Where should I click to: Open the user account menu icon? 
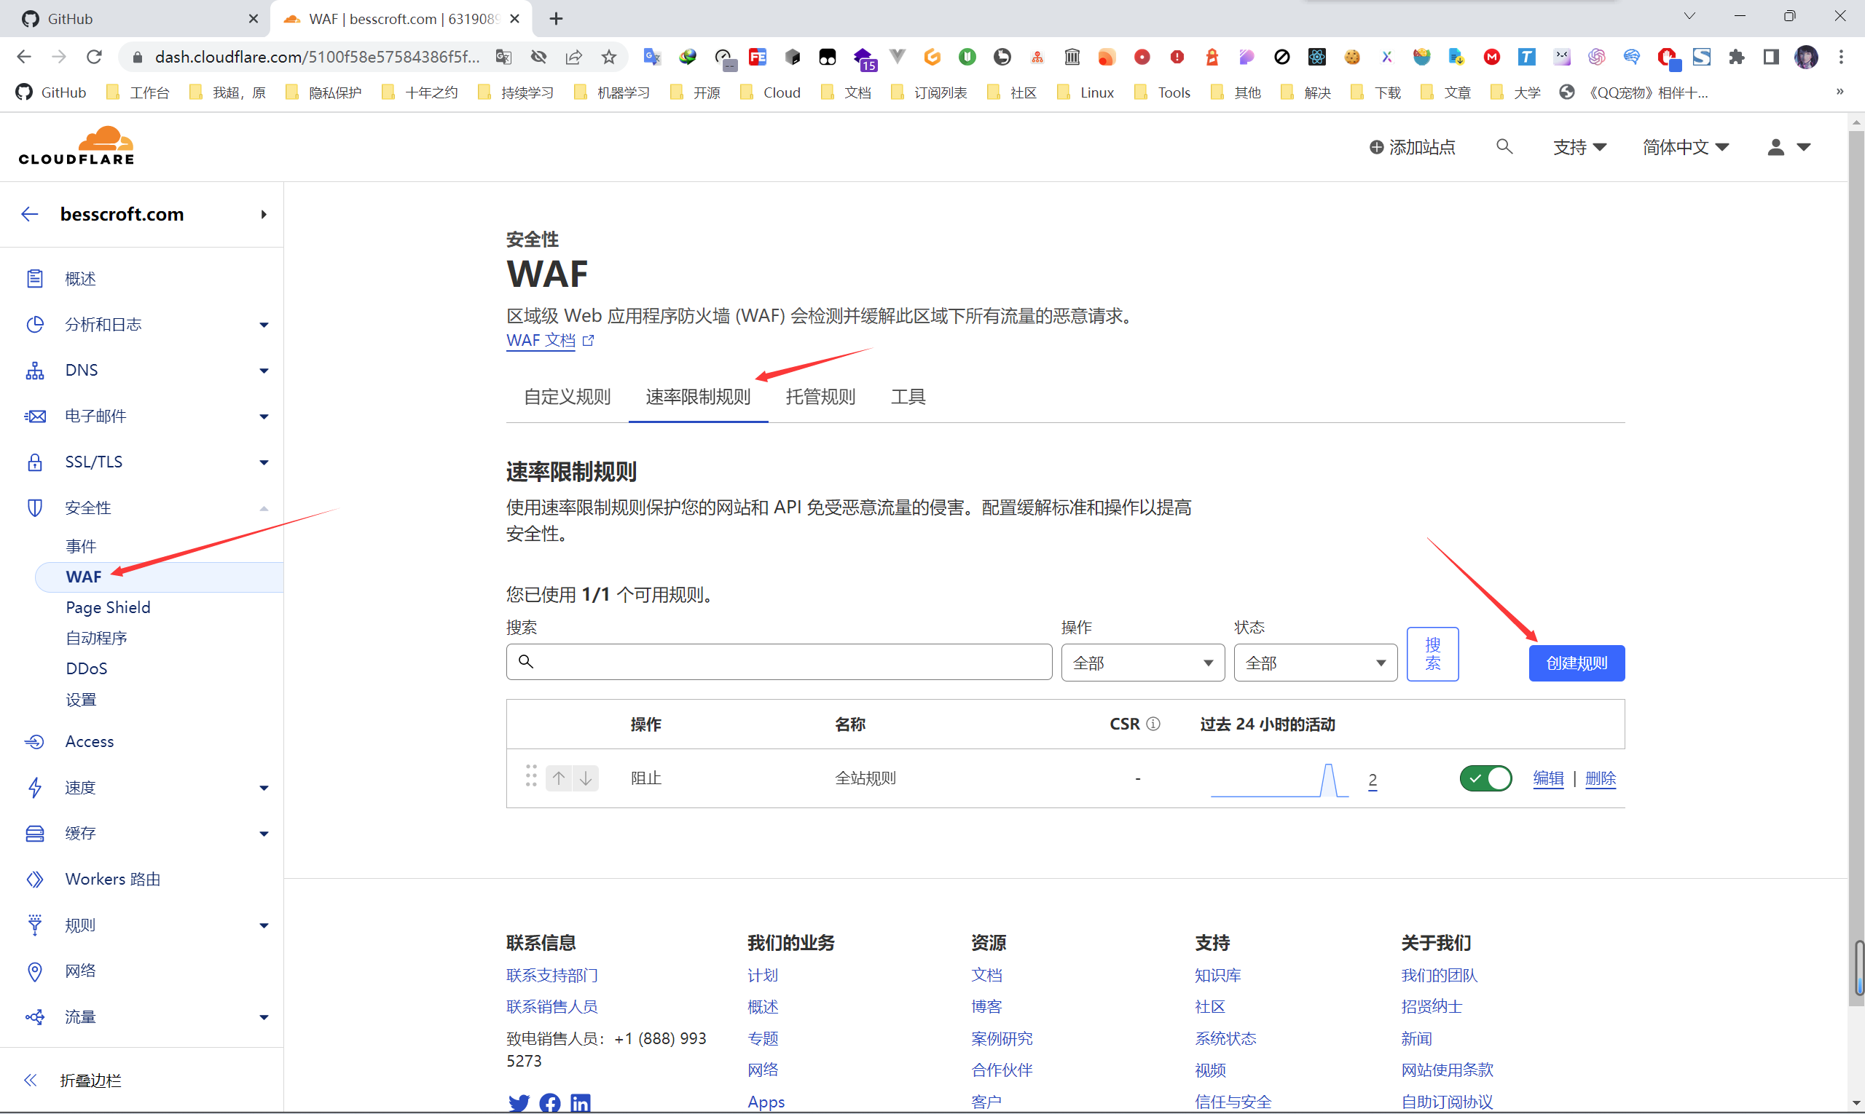click(x=1789, y=147)
